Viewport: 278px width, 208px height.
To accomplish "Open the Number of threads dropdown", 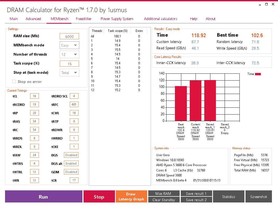I will [69, 54].
